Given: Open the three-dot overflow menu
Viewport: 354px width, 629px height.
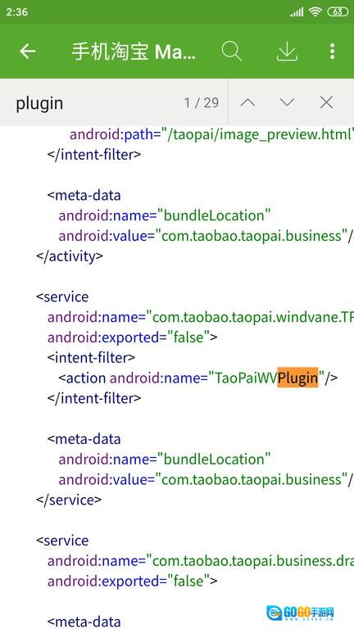Looking at the screenshot, I should click(332, 52).
